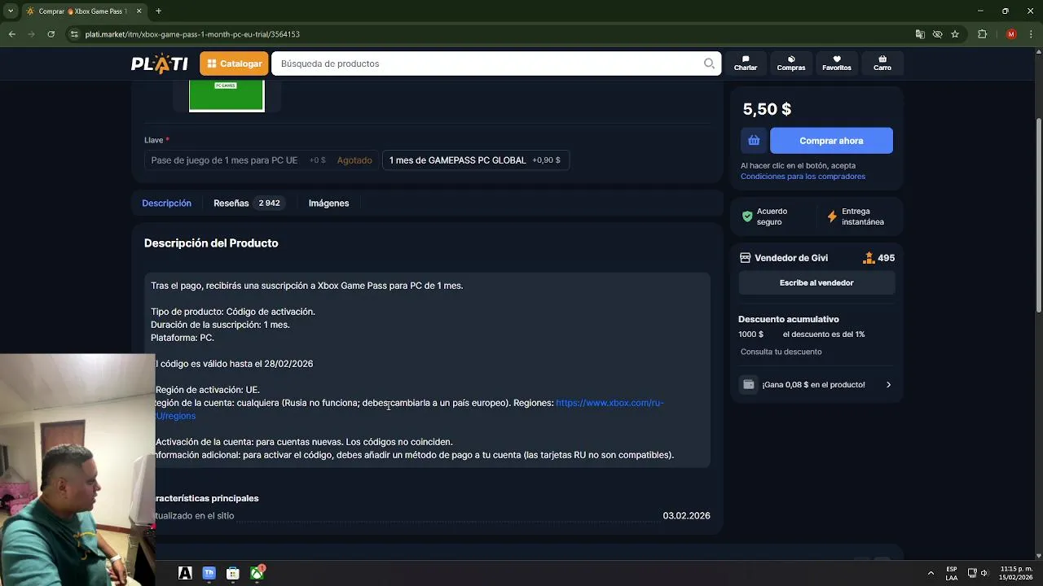Click the Entrega instantánea lightning icon

click(832, 216)
